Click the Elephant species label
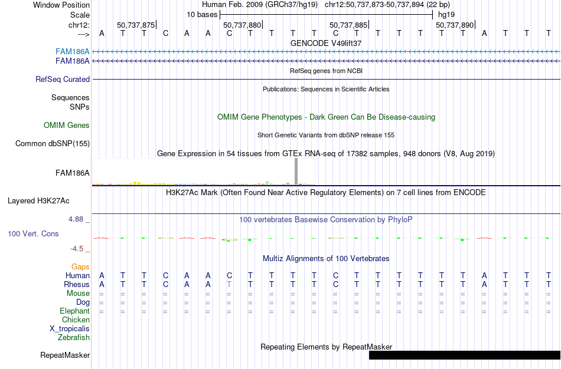 75,311
